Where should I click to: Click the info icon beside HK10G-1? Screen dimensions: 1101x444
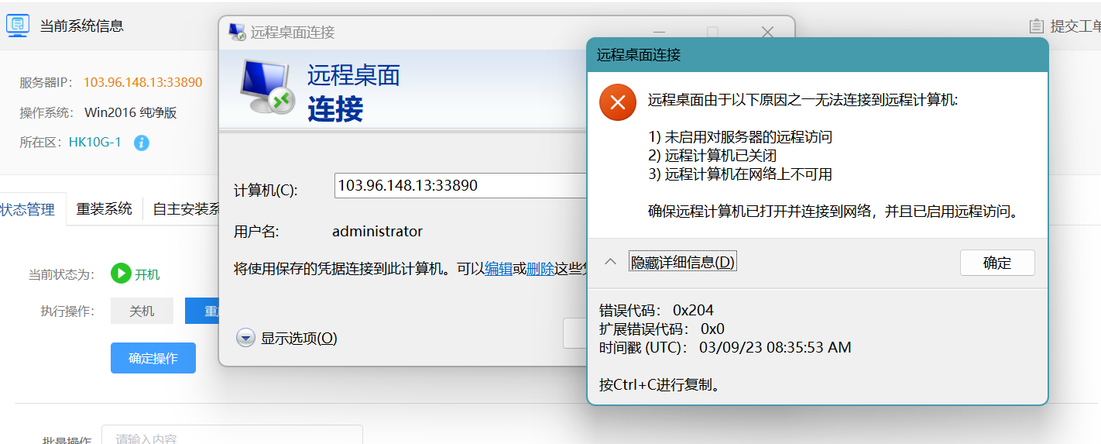tap(141, 143)
